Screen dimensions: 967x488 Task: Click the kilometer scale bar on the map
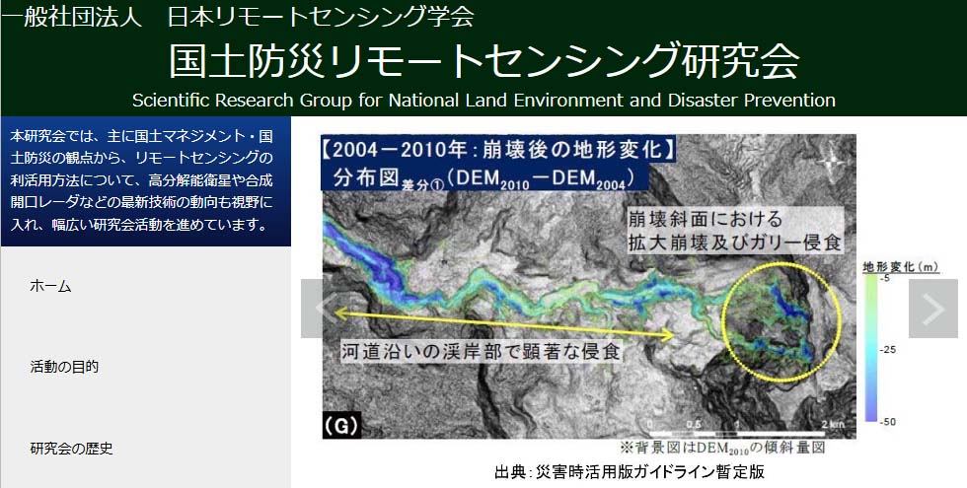[750, 428]
